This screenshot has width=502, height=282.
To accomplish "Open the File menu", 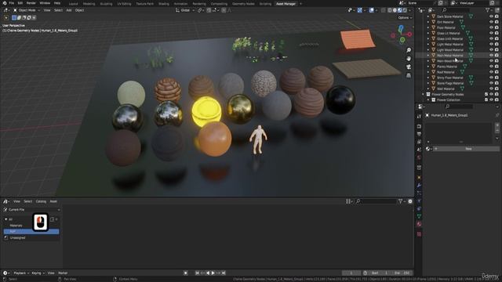I will [12, 3].
